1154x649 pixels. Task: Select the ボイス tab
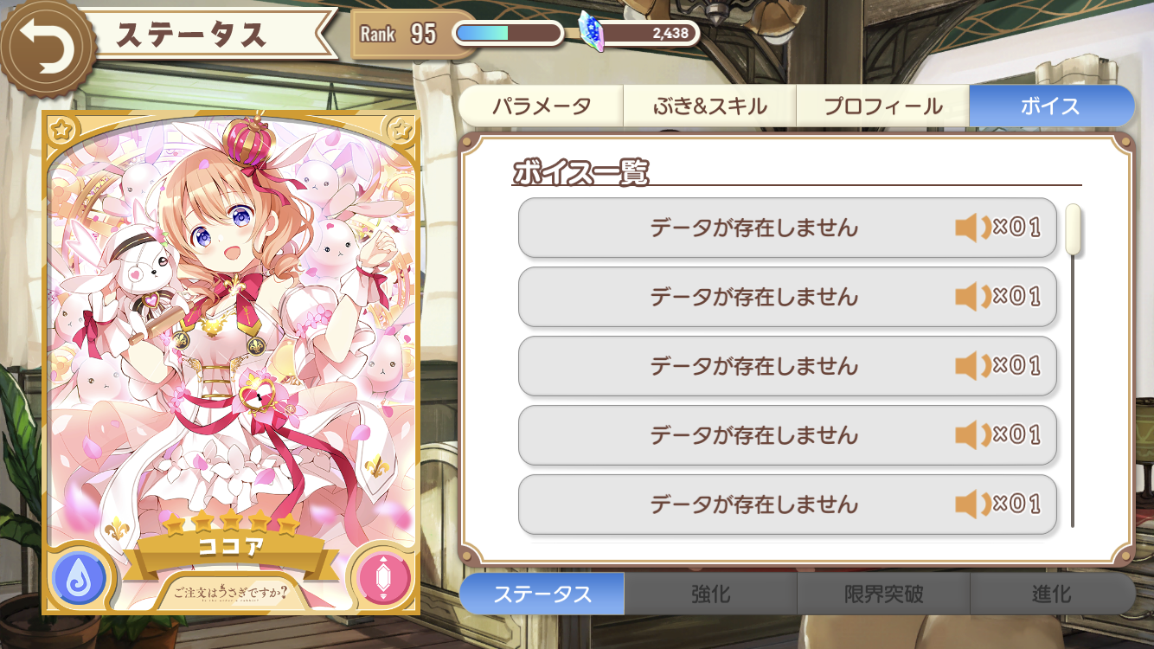pyautogui.click(x=1051, y=106)
